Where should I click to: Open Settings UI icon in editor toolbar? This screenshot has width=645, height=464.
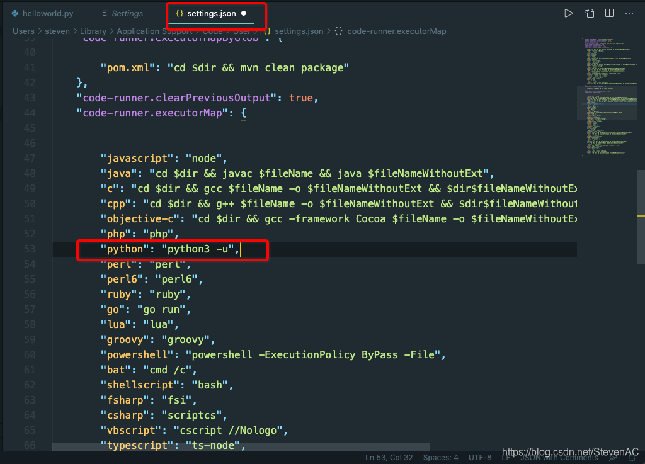pos(589,14)
